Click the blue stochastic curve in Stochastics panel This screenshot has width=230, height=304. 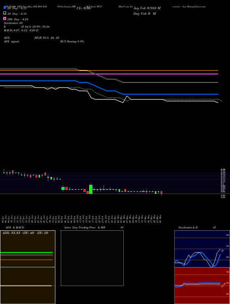201,253
